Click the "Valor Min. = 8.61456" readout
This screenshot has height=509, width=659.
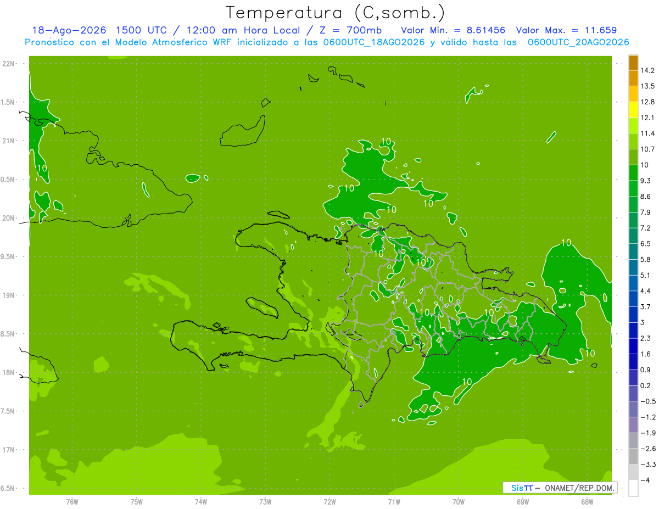click(x=453, y=30)
